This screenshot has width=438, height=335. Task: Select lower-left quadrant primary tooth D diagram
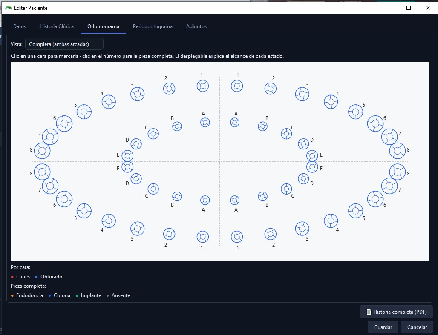136,179
